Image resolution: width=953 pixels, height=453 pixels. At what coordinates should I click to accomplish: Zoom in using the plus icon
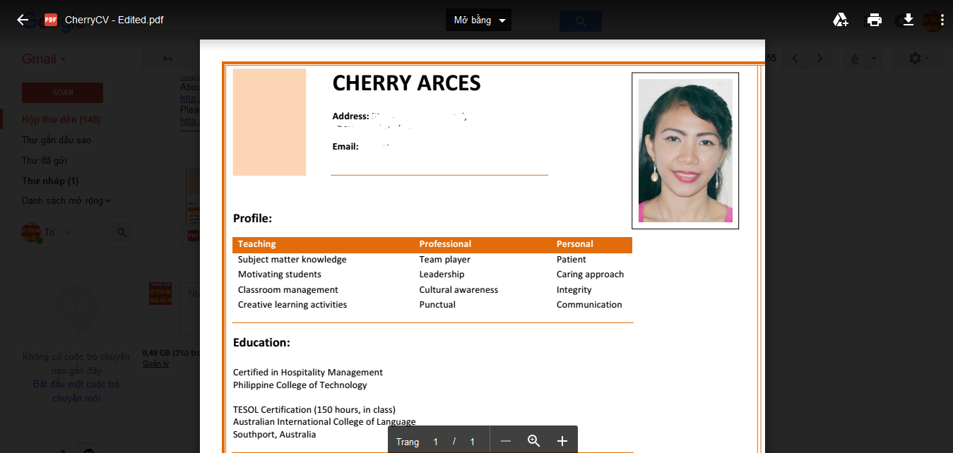(x=562, y=441)
